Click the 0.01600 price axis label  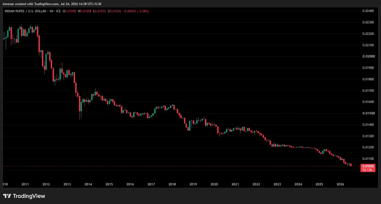pyautogui.click(x=368, y=102)
